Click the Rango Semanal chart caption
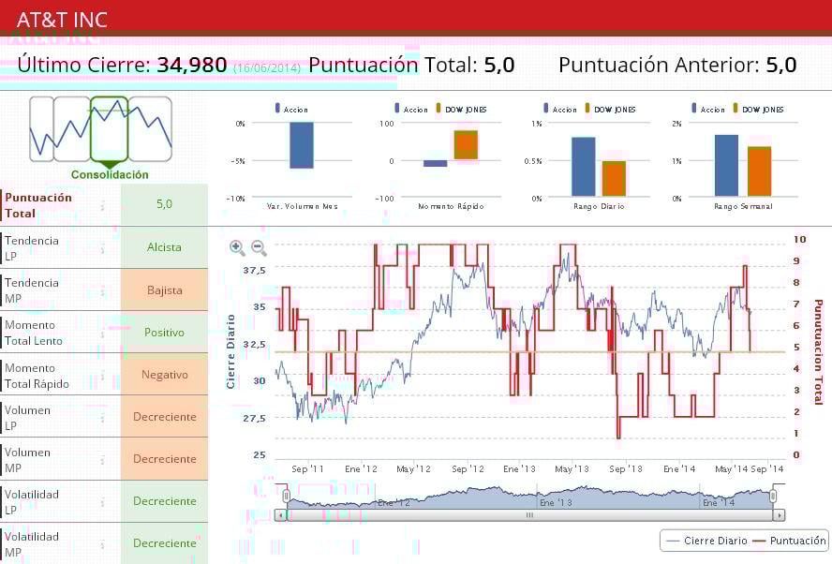Screen dimensions: 832x564 [743, 206]
